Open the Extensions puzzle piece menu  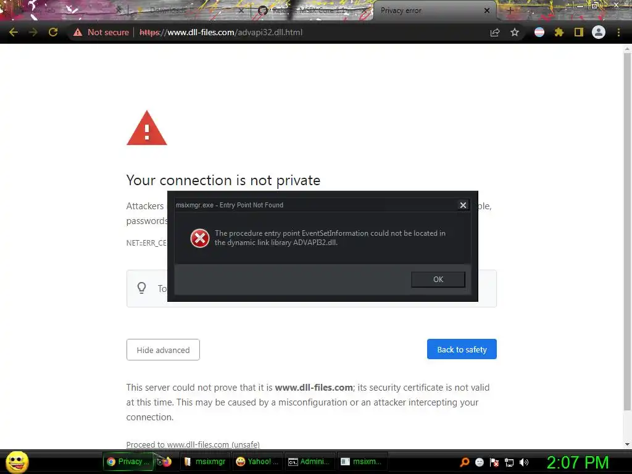559,32
